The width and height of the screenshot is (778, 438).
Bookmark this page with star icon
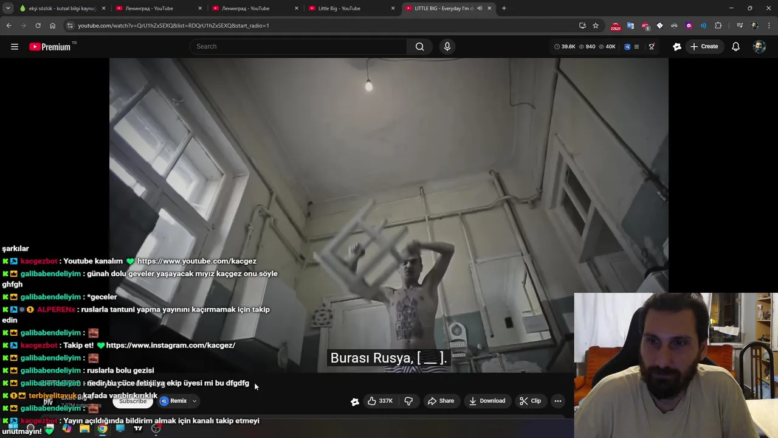click(x=596, y=26)
